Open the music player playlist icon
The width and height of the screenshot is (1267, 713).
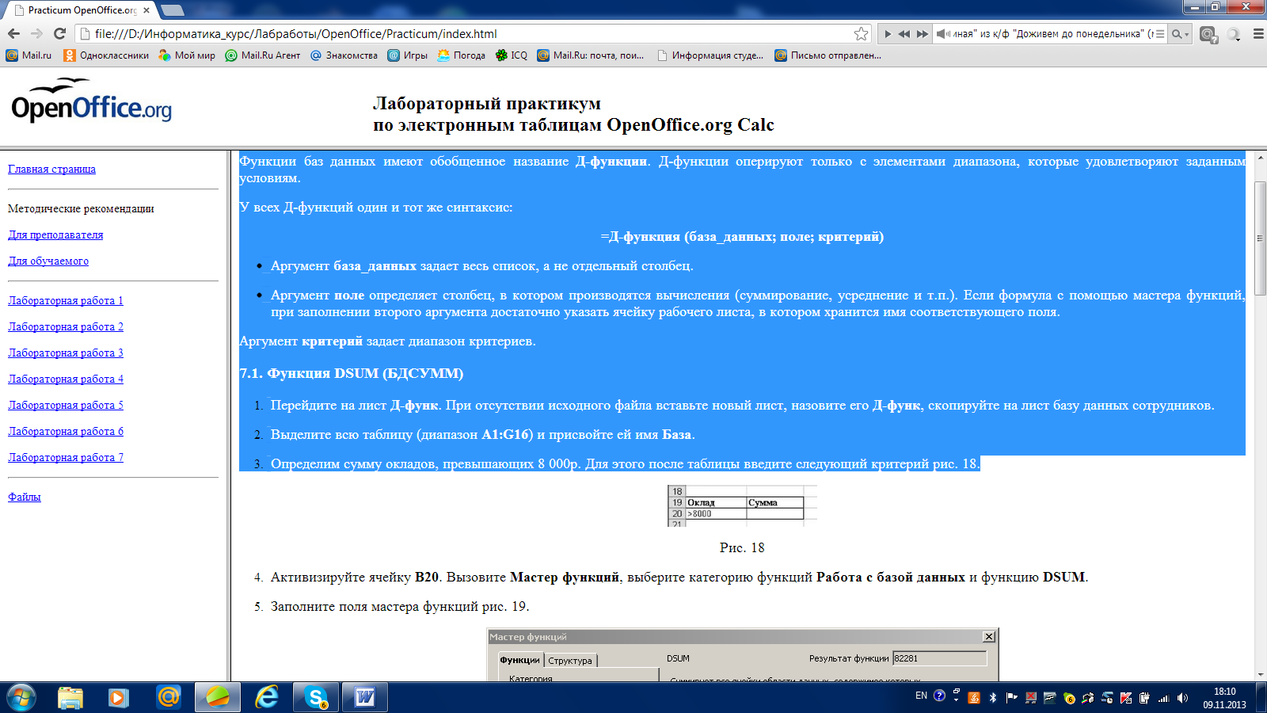(x=1160, y=34)
